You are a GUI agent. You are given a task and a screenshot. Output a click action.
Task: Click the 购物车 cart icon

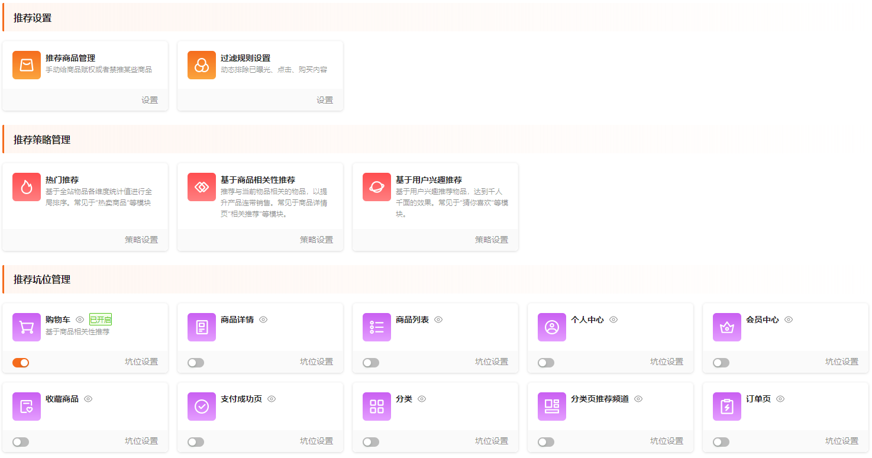pyautogui.click(x=27, y=327)
